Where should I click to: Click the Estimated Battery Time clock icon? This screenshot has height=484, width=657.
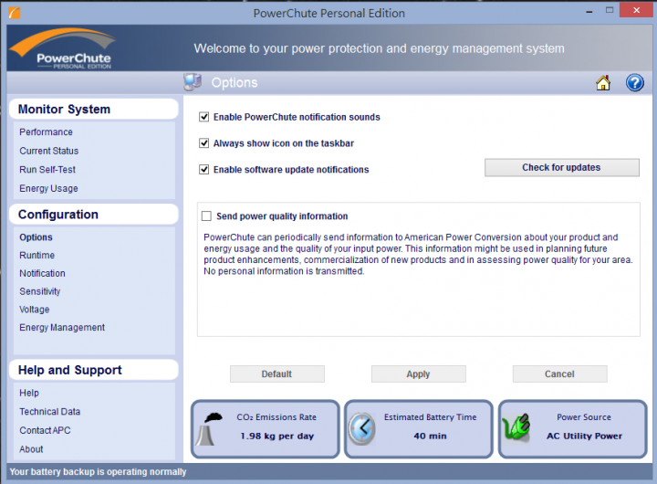(361, 428)
